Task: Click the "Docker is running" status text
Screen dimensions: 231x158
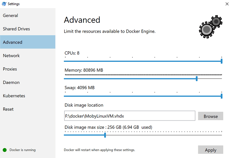Action: click(22, 150)
